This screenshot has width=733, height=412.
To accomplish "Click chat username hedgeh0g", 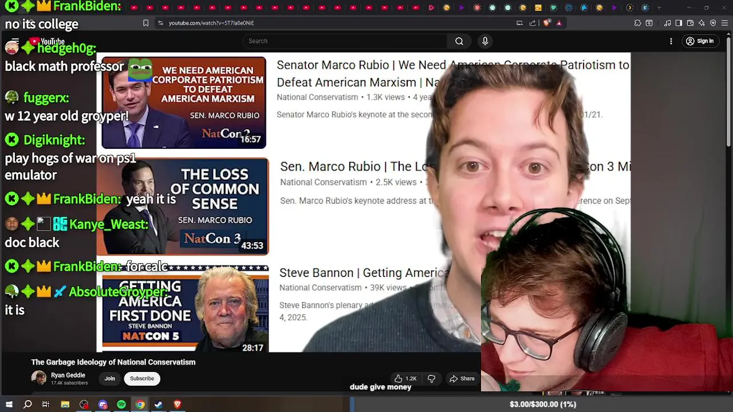I will tap(66, 48).
